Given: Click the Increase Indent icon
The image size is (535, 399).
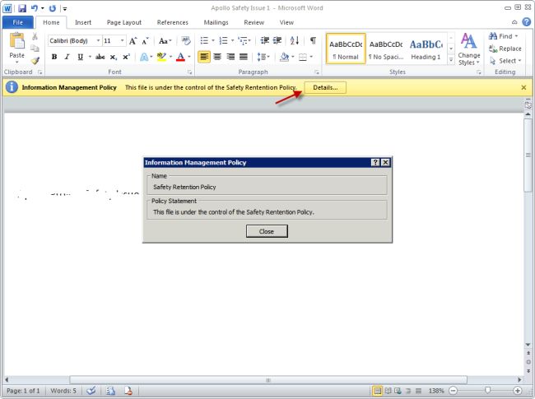Looking at the screenshot, I should [x=277, y=40].
